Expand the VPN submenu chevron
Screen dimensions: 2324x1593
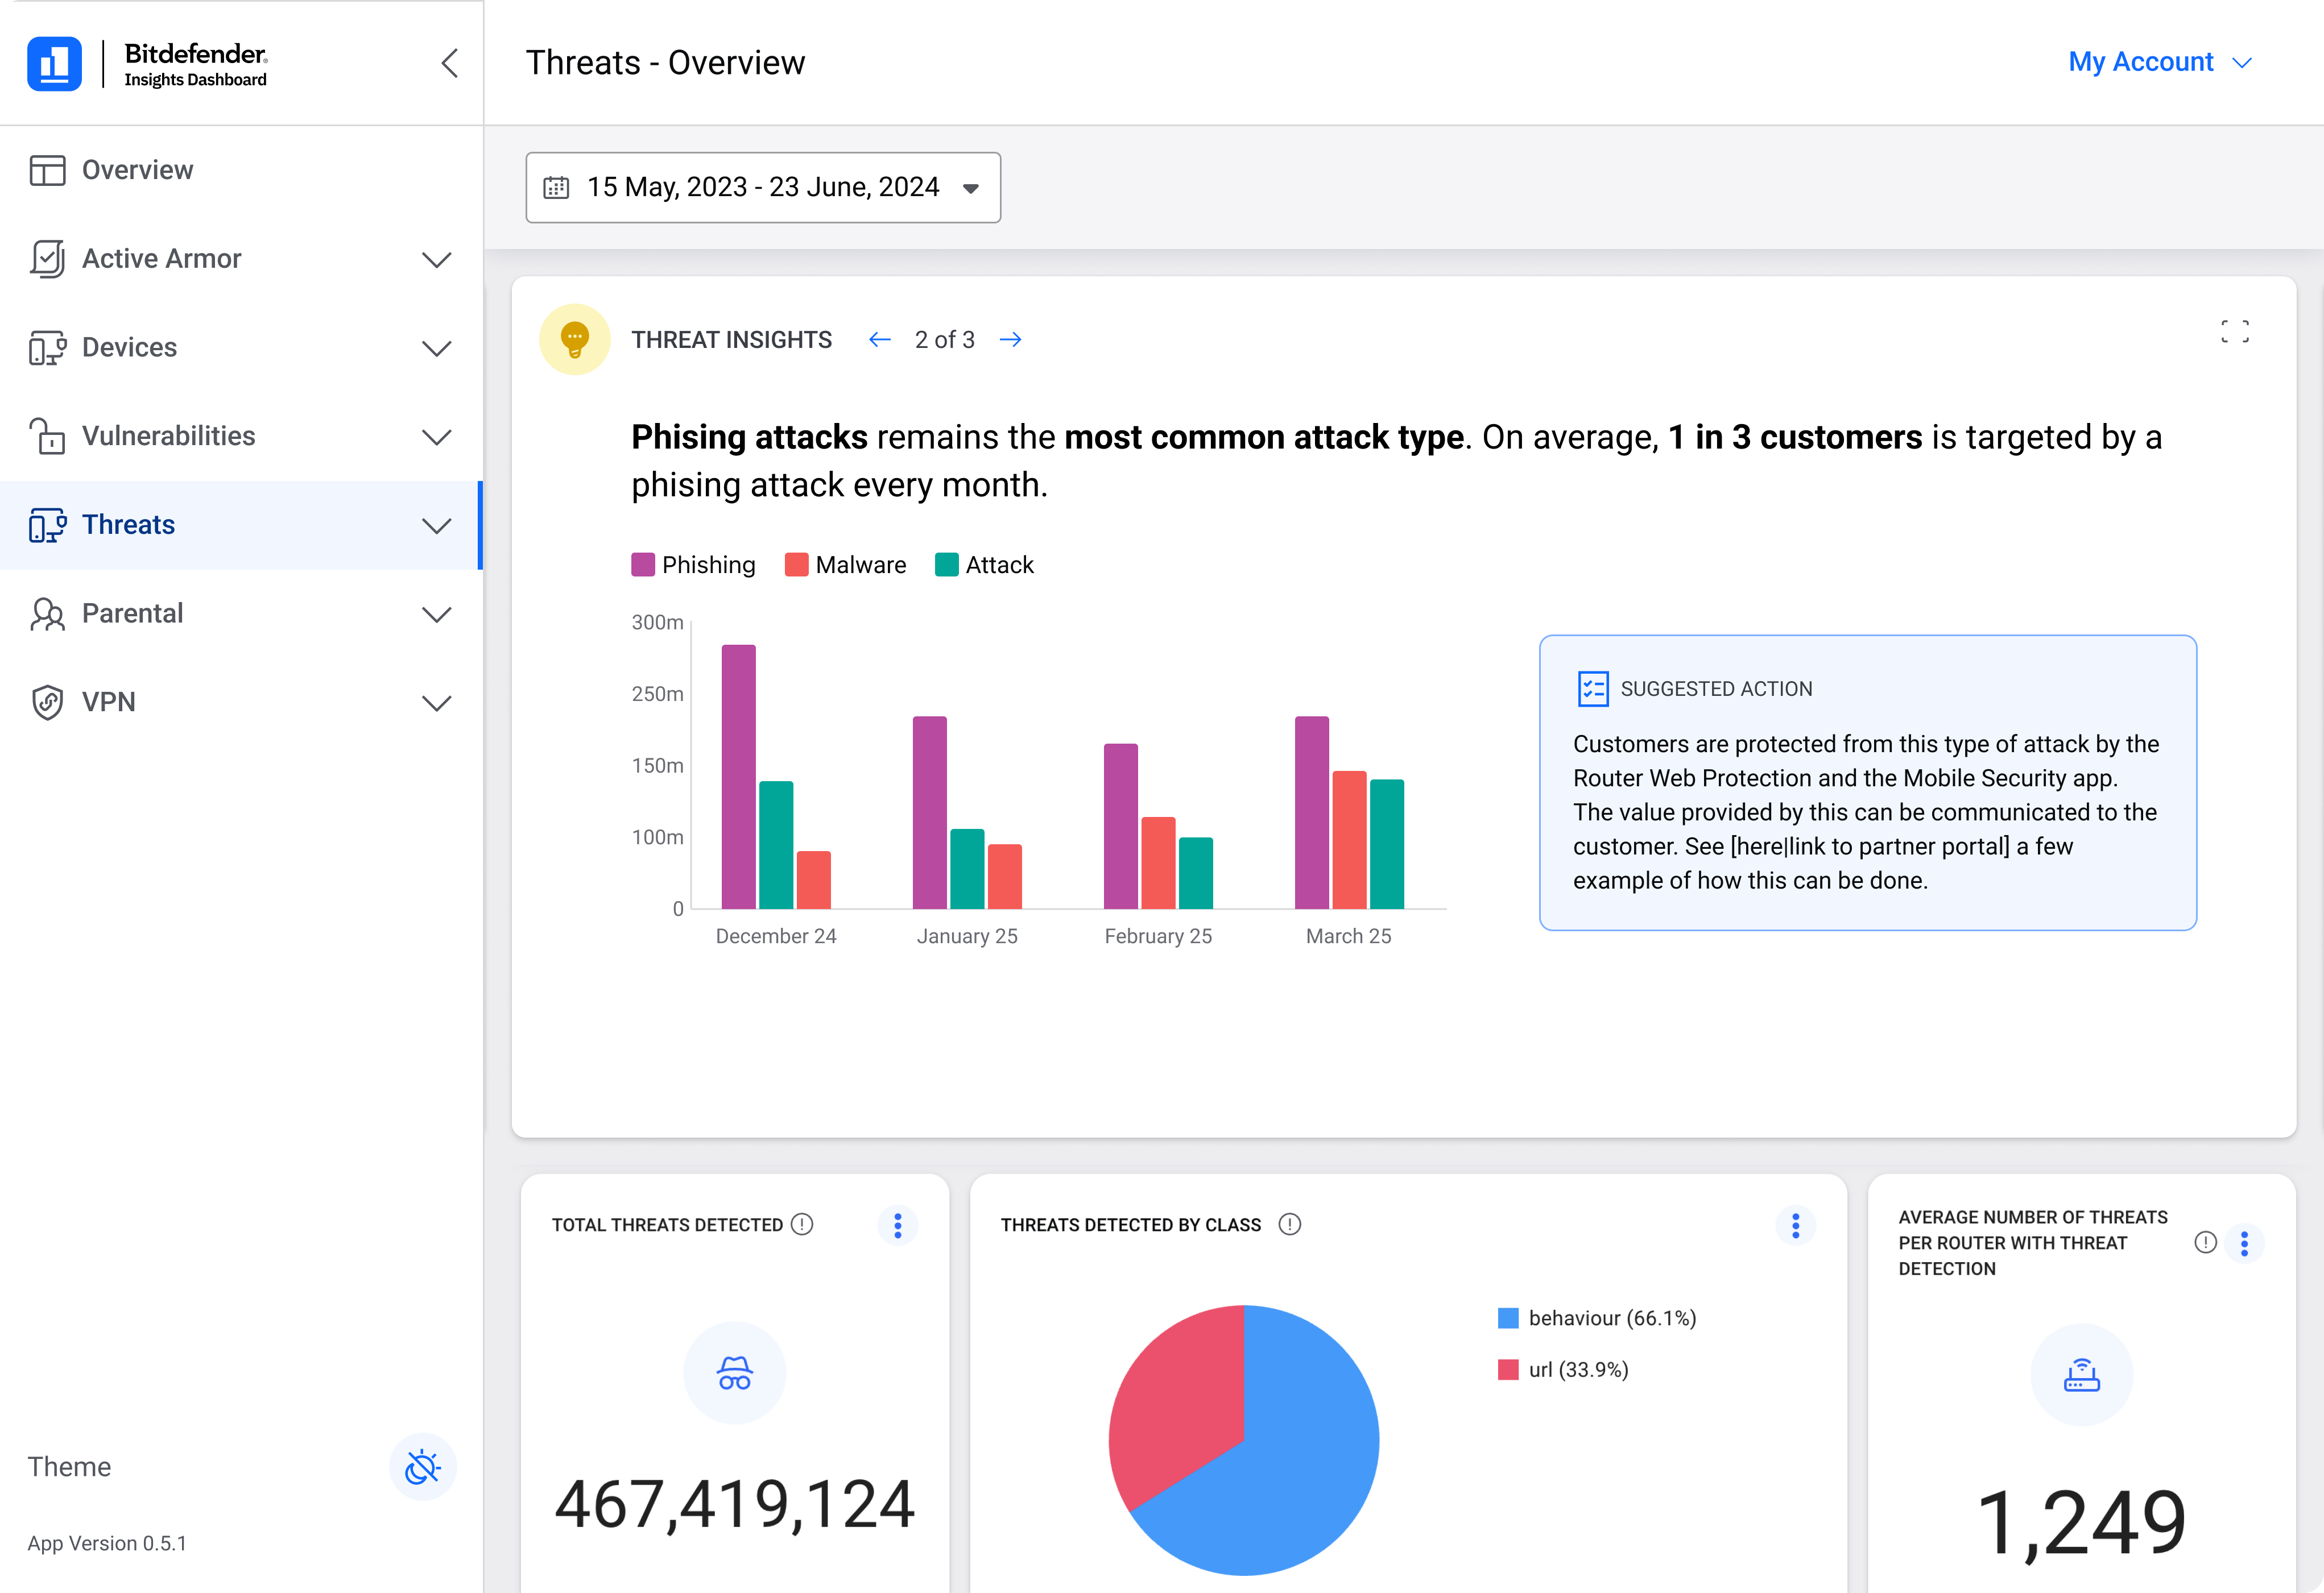click(437, 704)
